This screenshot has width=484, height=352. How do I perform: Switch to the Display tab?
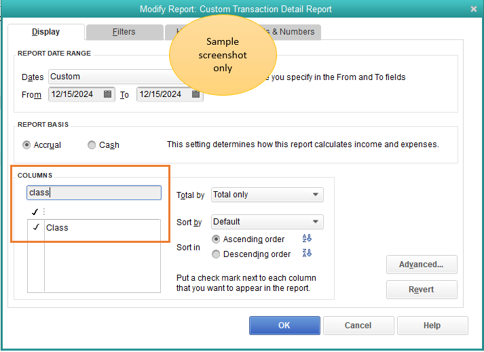point(46,32)
